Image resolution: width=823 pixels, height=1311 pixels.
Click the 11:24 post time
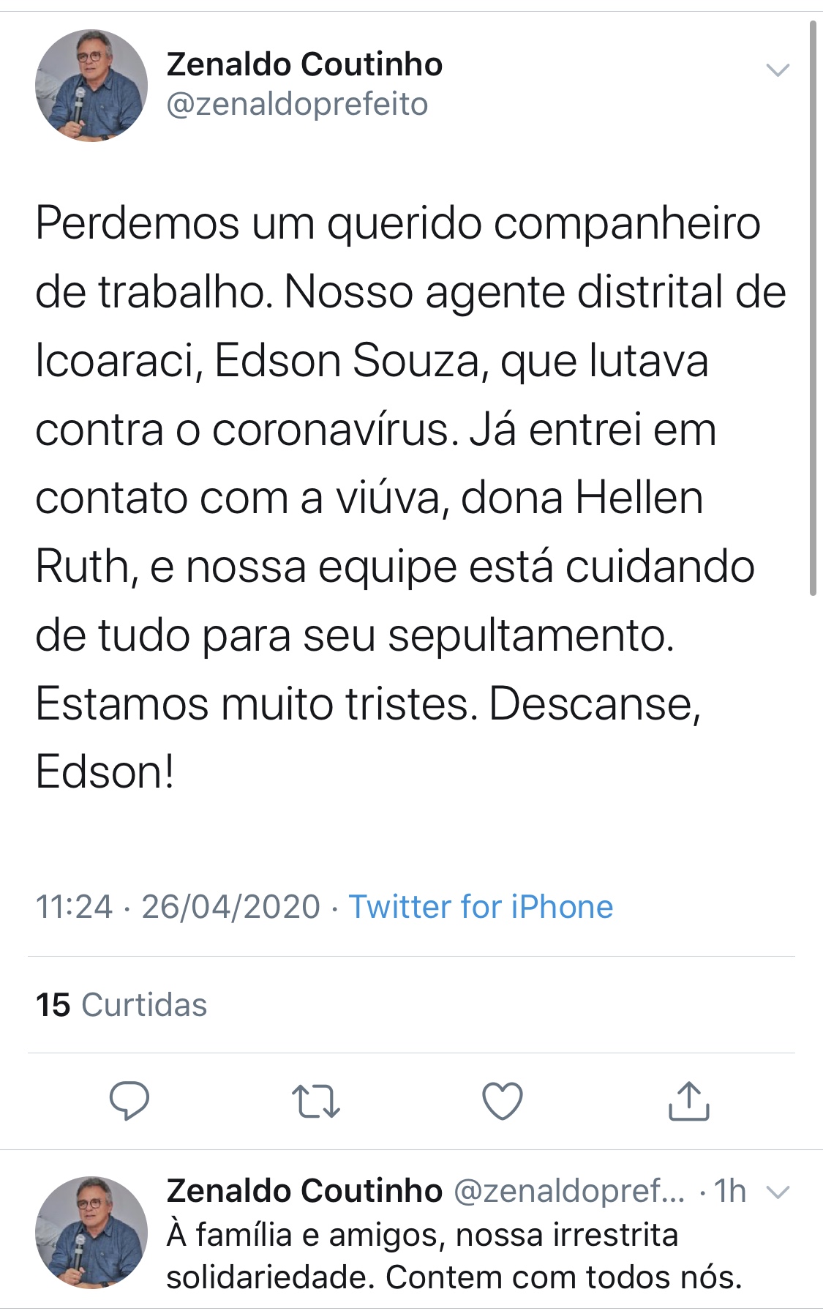[x=74, y=907]
